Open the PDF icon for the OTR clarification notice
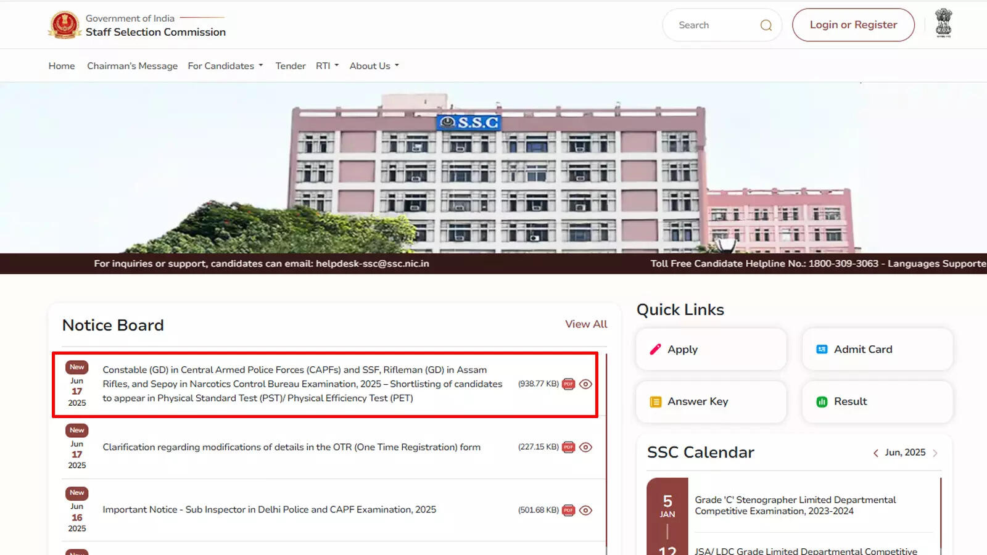The image size is (987, 555). (568, 447)
